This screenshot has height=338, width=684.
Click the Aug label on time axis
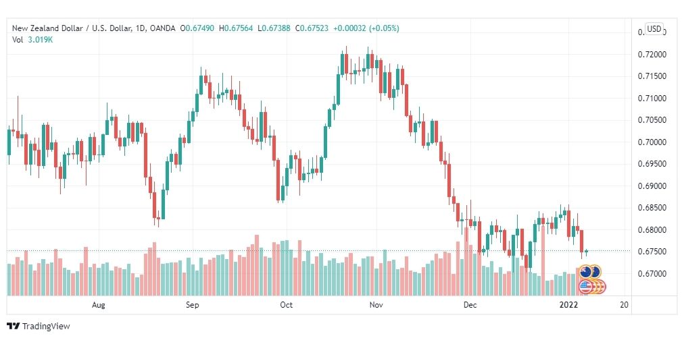tap(99, 305)
